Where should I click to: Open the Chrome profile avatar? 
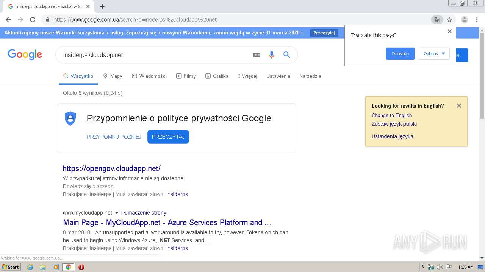pyautogui.click(x=465, y=20)
